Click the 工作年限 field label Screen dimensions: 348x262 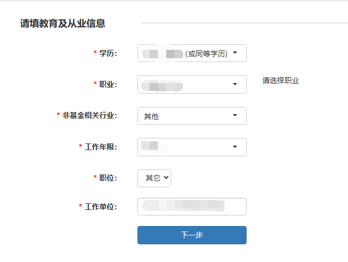pyautogui.click(x=101, y=147)
